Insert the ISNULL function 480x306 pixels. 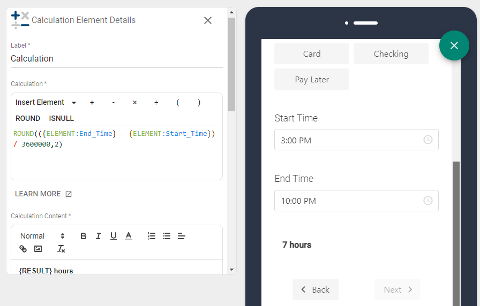click(61, 118)
